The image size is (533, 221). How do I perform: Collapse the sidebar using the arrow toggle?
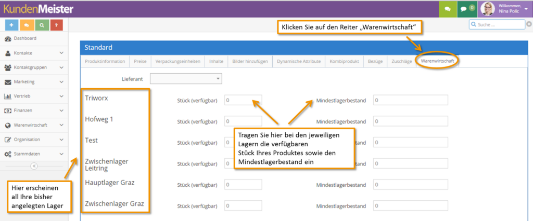click(x=34, y=166)
